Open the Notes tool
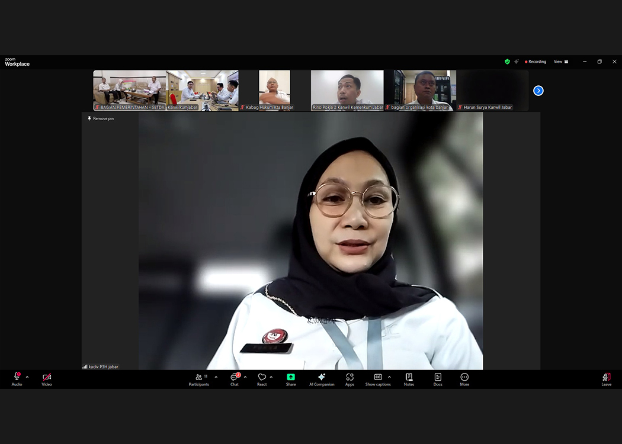This screenshot has width=622, height=444. click(409, 378)
